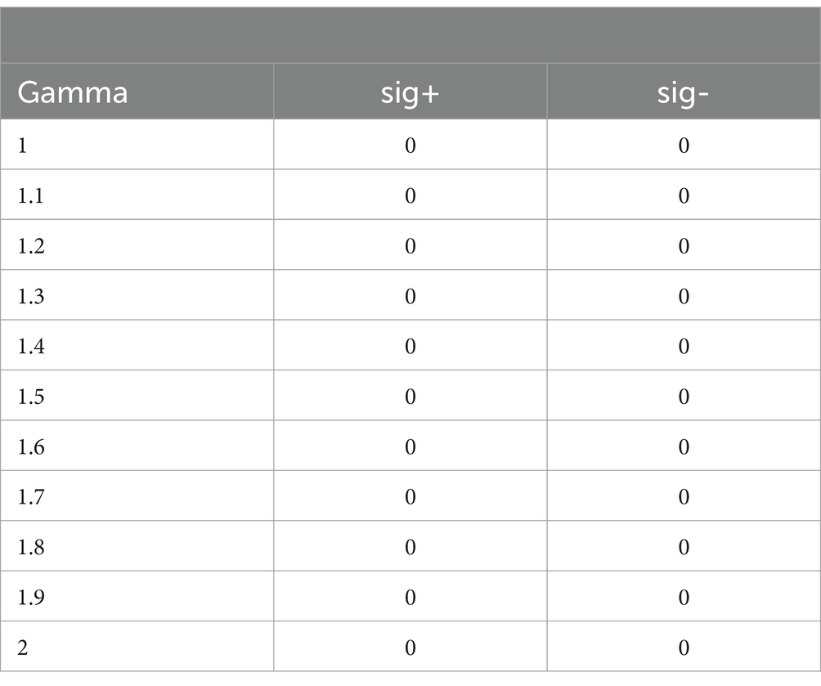Select the Gamma 1.4 cell
821x686 pixels.
pos(30,347)
